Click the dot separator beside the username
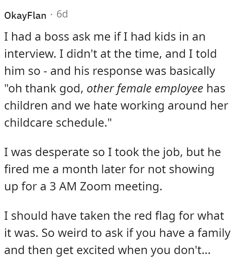This screenshot has height=258, width=251. coord(52,15)
